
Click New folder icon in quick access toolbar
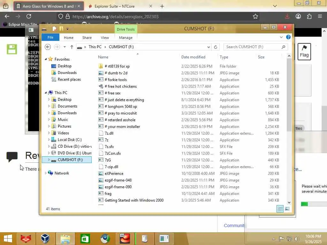tap(61, 28)
